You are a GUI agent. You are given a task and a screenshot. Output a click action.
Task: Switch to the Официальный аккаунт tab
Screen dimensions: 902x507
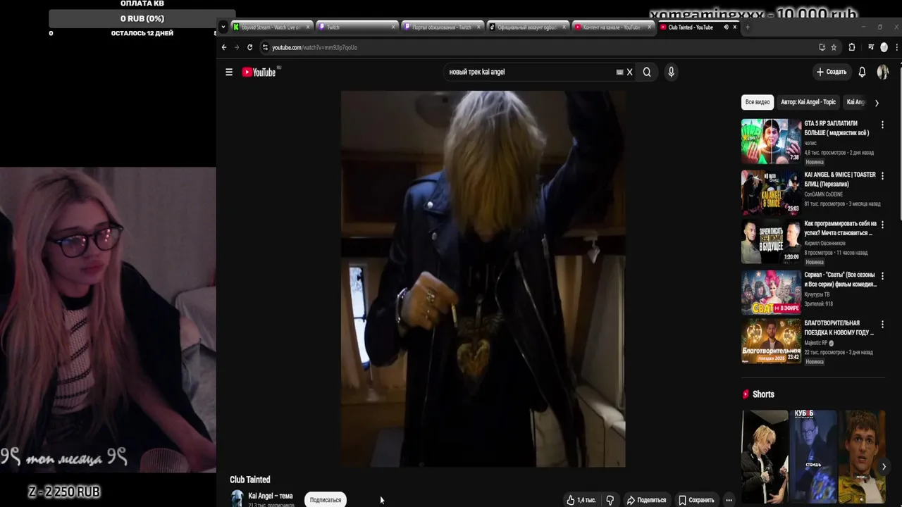pyautogui.click(x=527, y=27)
